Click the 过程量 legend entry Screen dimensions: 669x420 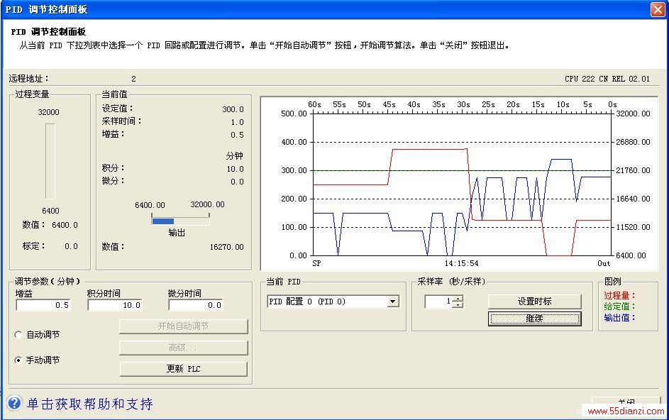(x=619, y=295)
